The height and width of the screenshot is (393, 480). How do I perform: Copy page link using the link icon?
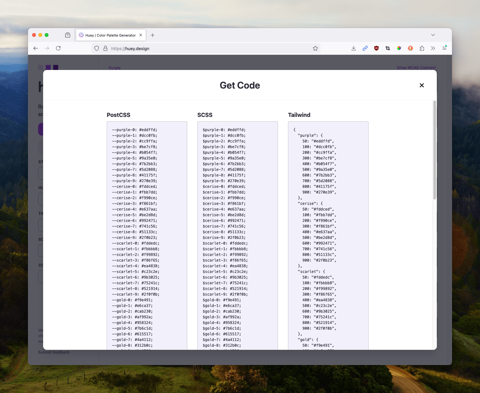point(365,48)
